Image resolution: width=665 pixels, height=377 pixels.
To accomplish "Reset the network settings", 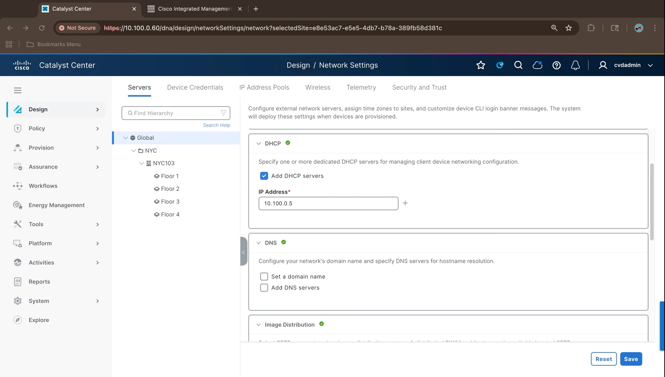I will (x=604, y=359).
